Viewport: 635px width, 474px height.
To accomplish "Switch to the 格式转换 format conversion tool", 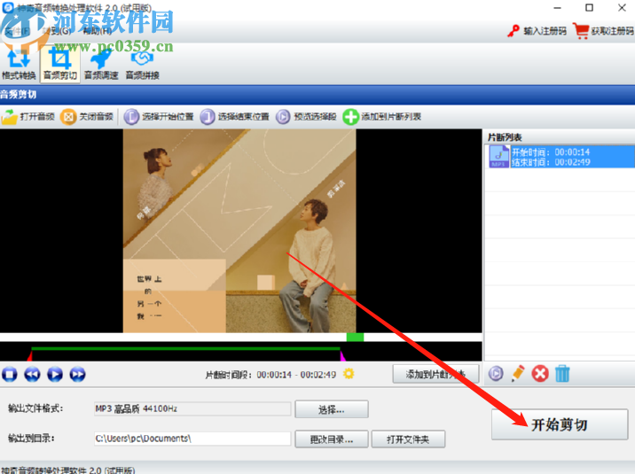I will (x=19, y=64).
